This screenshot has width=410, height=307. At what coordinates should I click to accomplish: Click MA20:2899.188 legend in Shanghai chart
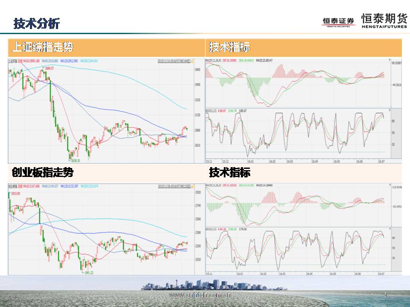(31, 61)
